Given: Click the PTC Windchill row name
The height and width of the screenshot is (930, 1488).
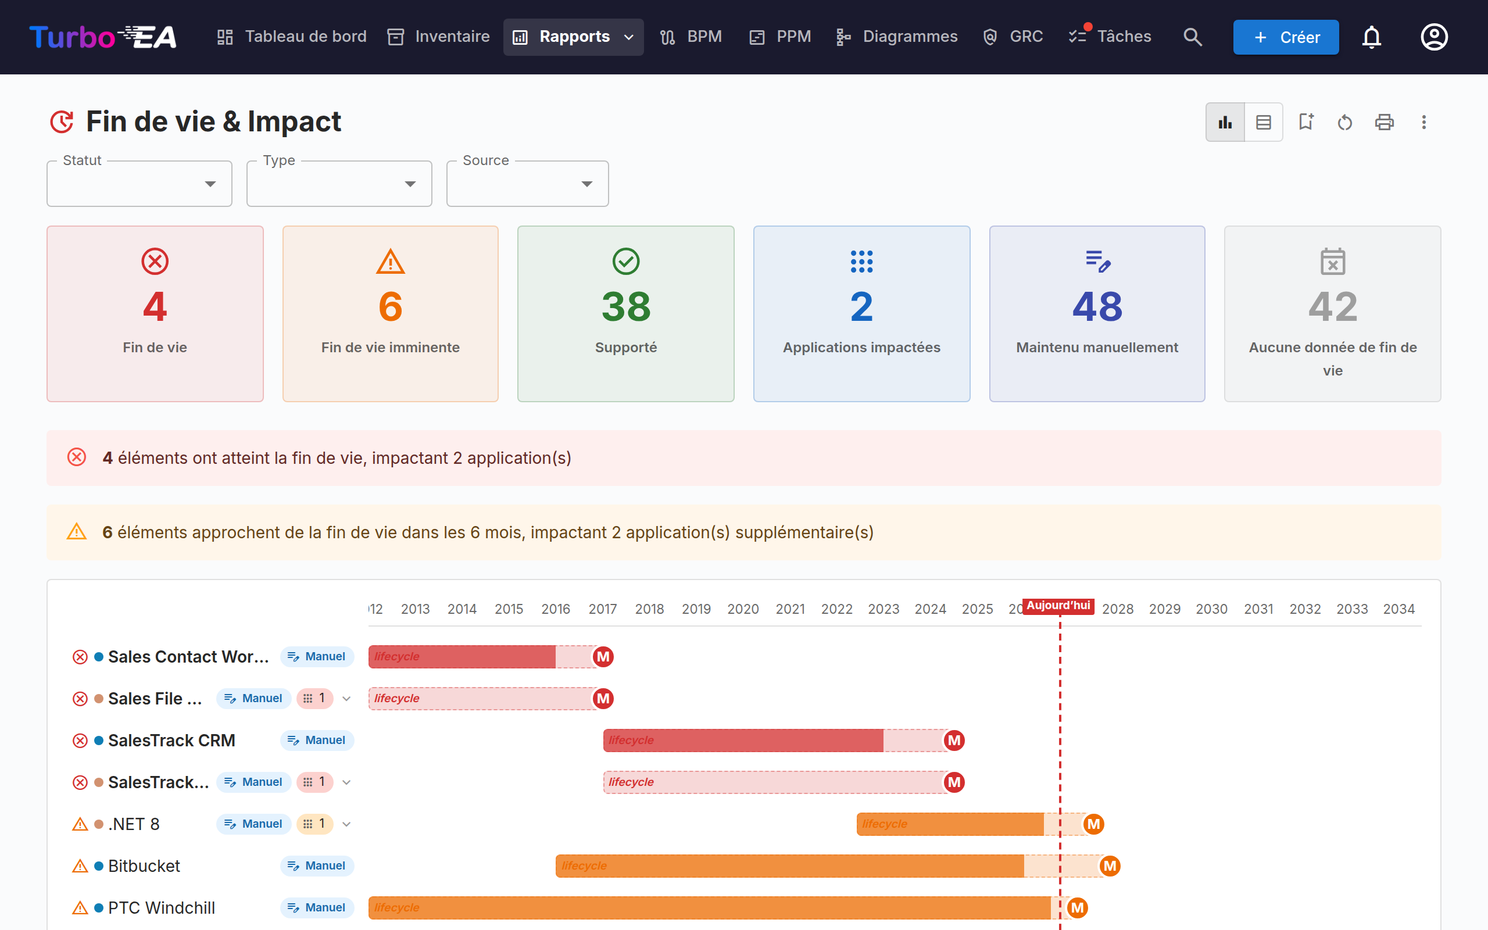Looking at the screenshot, I should (161, 908).
